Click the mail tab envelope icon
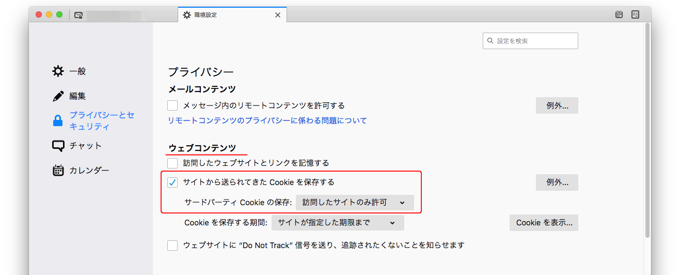This screenshot has width=680, height=275. [x=78, y=15]
